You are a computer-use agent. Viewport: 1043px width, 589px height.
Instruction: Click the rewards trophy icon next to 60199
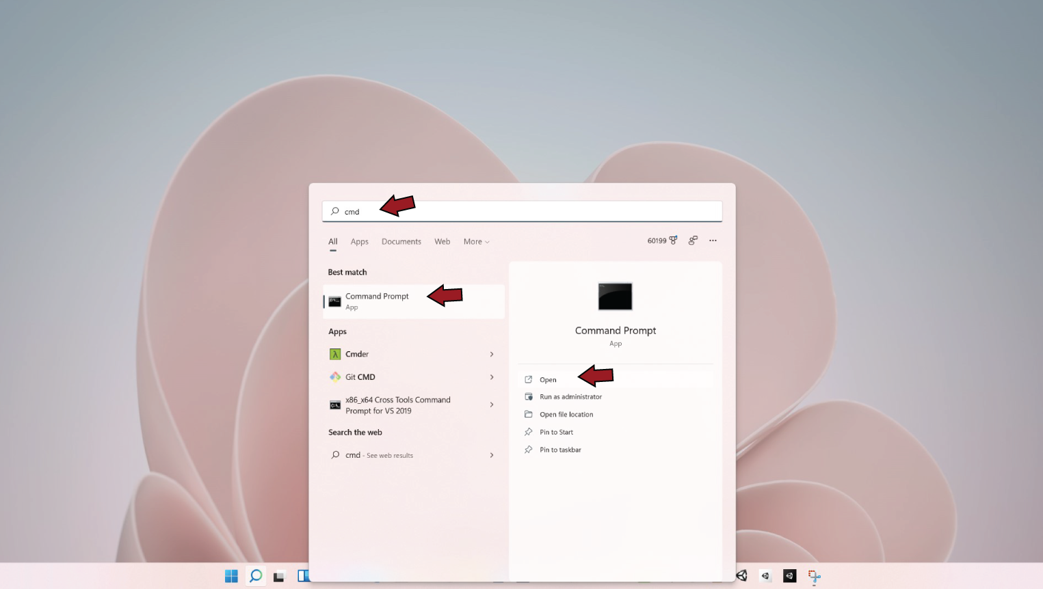pyautogui.click(x=673, y=240)
